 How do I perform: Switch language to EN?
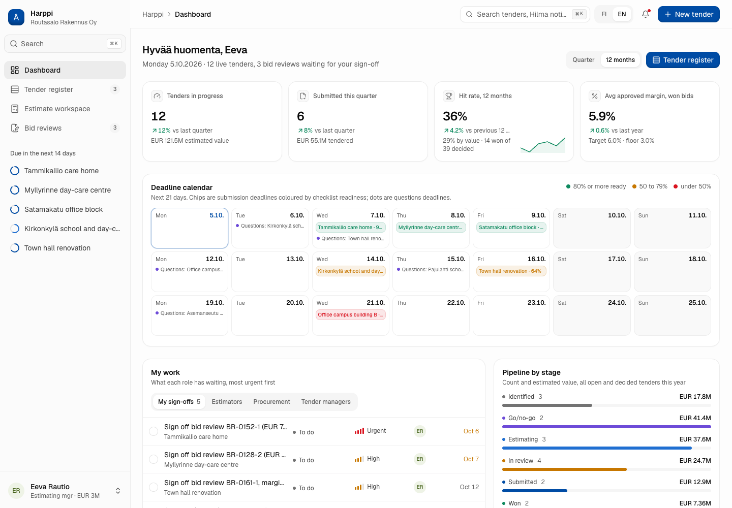622,14
